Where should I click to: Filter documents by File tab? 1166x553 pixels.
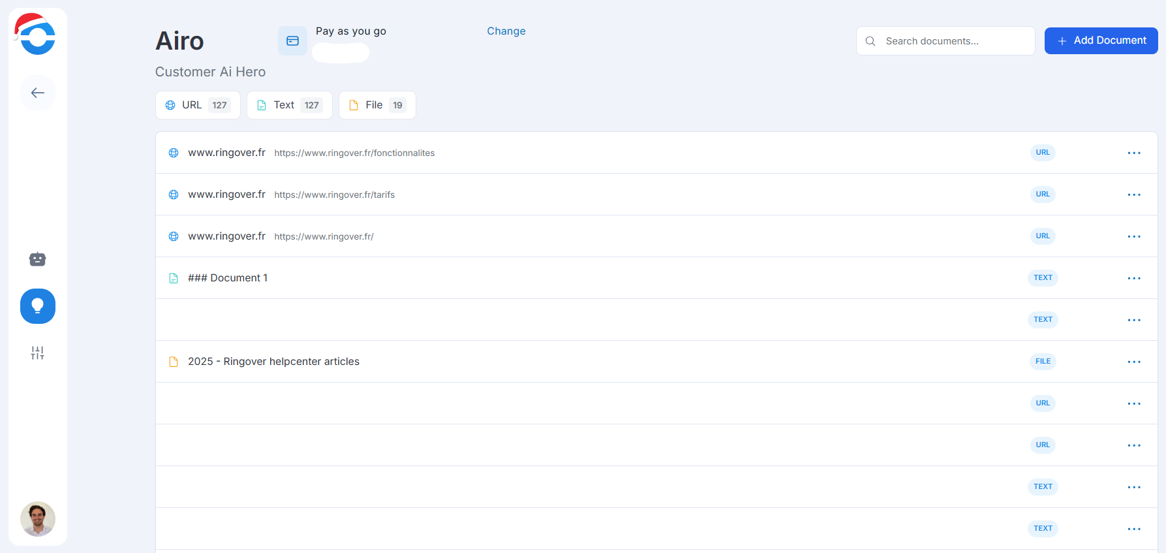tap(377, 105)
